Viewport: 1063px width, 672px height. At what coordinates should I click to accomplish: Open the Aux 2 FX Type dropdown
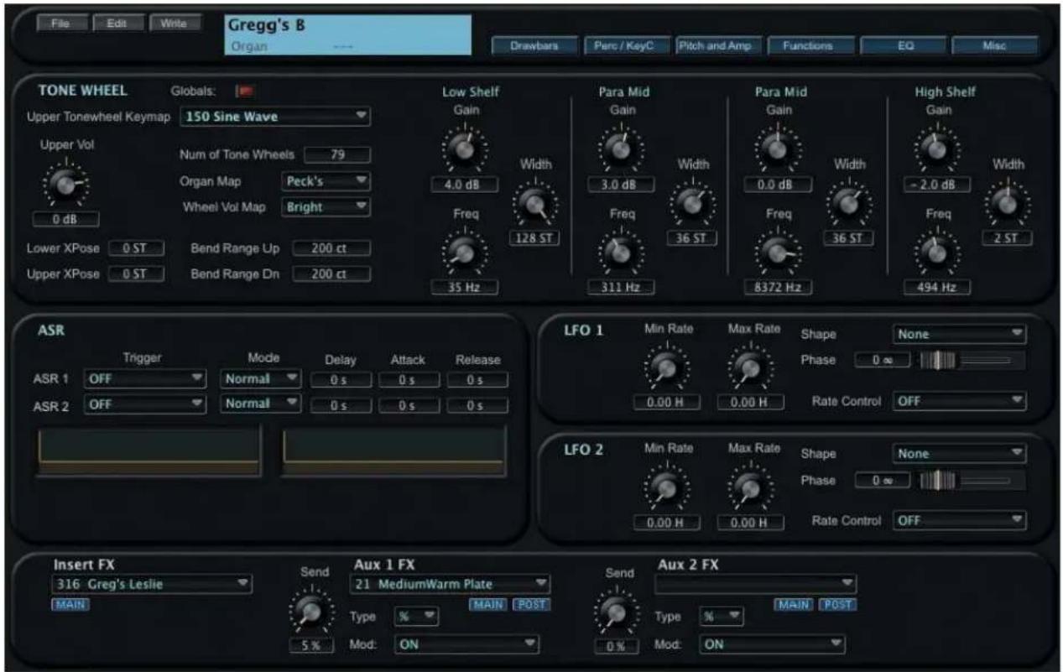[x=723, y=617]
